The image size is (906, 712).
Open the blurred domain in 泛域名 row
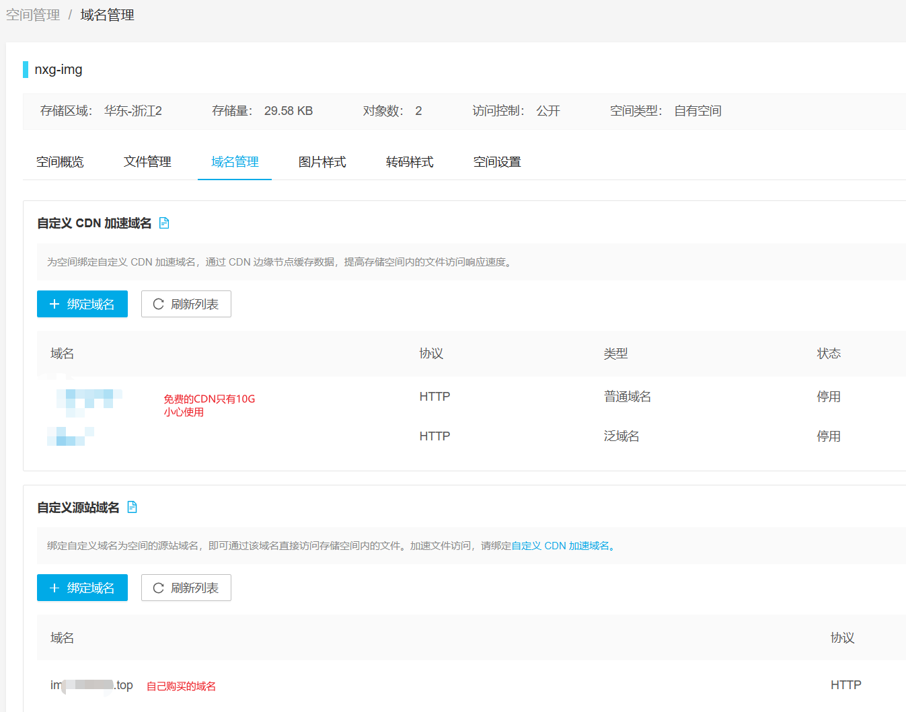[x=70, y=436]
